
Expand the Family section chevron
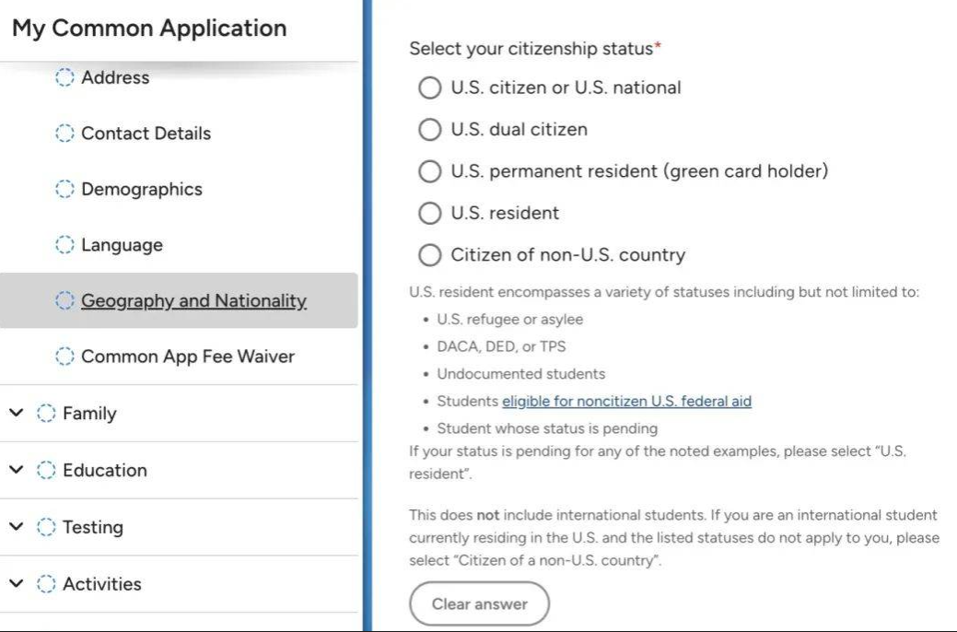(x=17, y=413)
